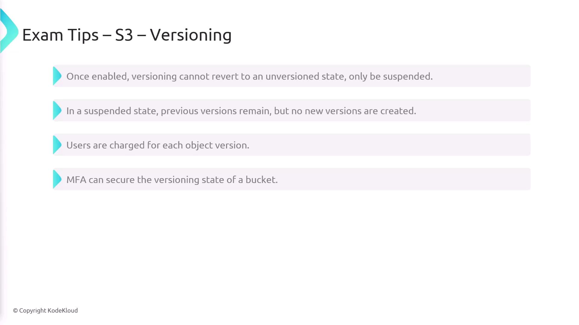Click the © symbol in the footer
This screenshot has height=325, width=579.
[x=15, y=311]
